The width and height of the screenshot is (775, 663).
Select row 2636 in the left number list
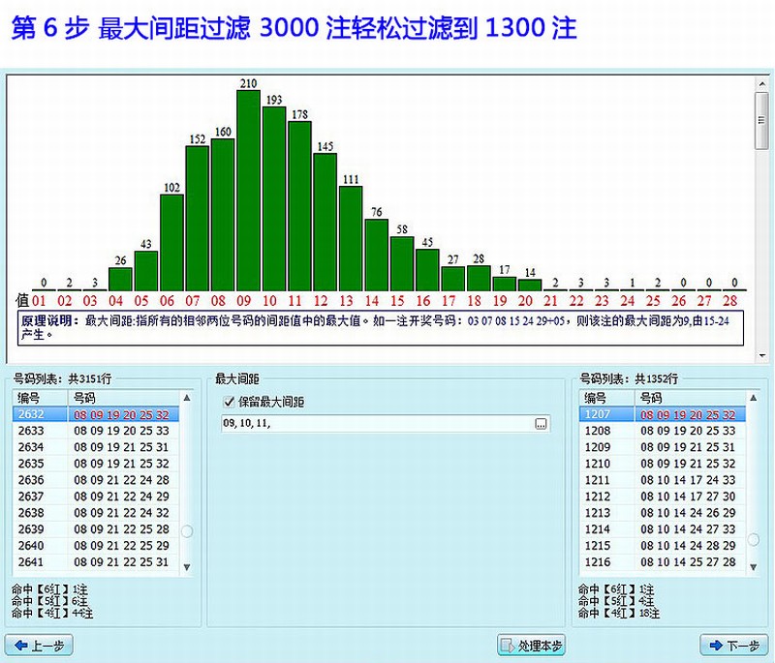coord(97,480)
